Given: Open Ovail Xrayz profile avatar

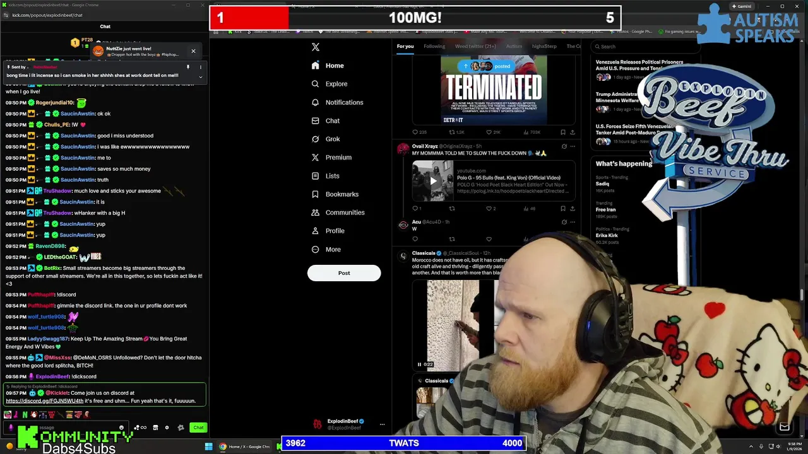Looking at the screenshot, I should click(403, 149).
